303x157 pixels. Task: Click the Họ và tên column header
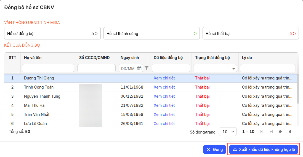click(x=33, y=58)
